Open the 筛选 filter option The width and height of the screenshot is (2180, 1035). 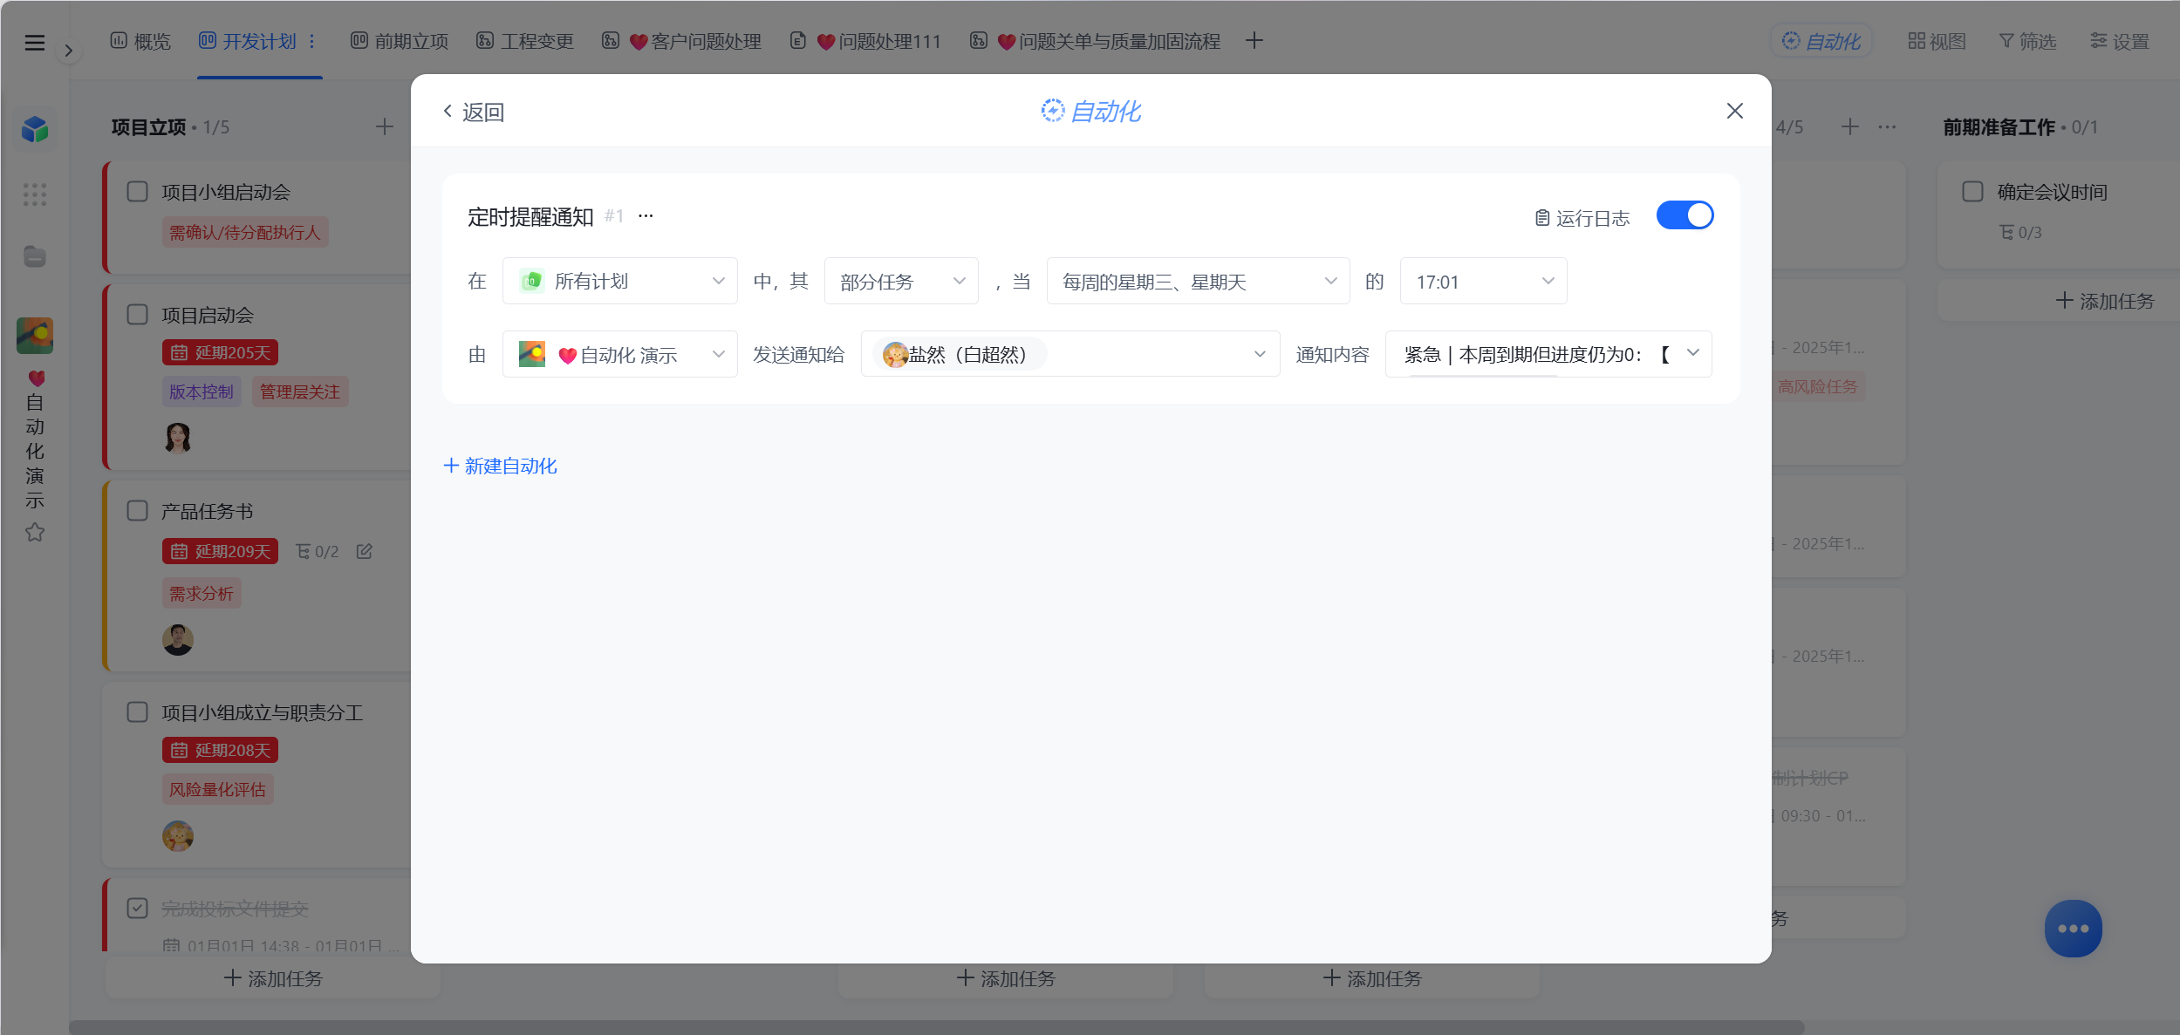[2027, 41]
